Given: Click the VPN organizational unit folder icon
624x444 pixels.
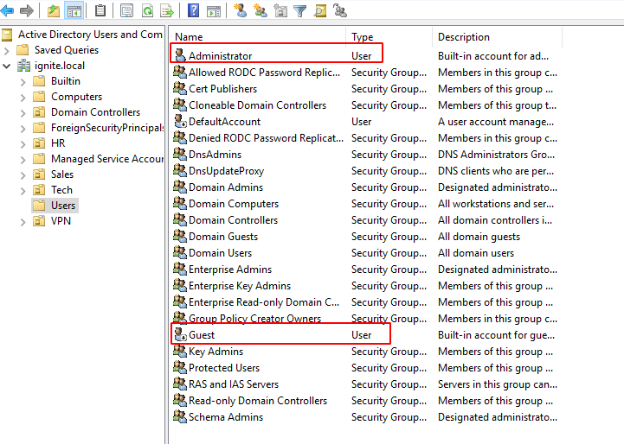Looking at the screenshot, I should click(x=39, y=221).
